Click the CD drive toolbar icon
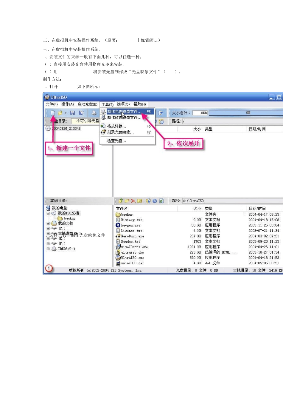283x401 pixels. click(94, 113)
